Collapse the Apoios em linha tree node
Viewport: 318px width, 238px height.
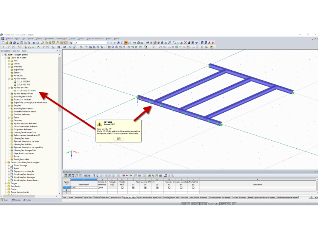(9, 88)
